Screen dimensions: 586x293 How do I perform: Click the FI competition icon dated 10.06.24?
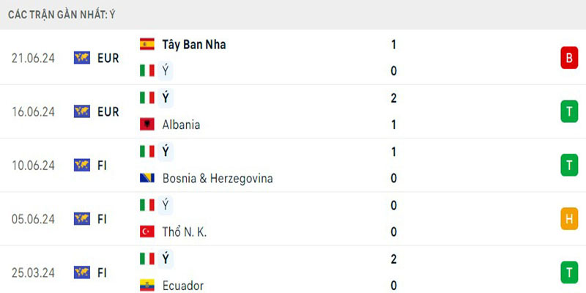(x=82, y=165)
